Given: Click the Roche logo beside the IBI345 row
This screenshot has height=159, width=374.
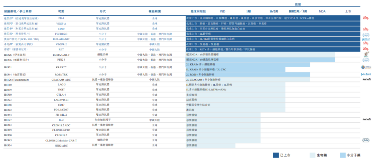Looking at the screenshot, I should click(366, 140).
